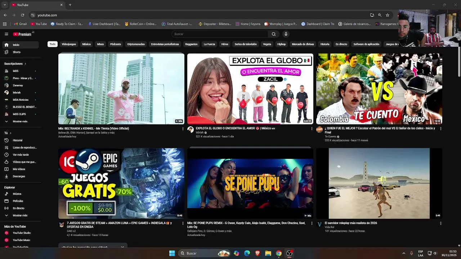The height and width of the screenshot is (259, 461).
Task: Select the Reggaeton filter chip
Action: click(191, 44)
